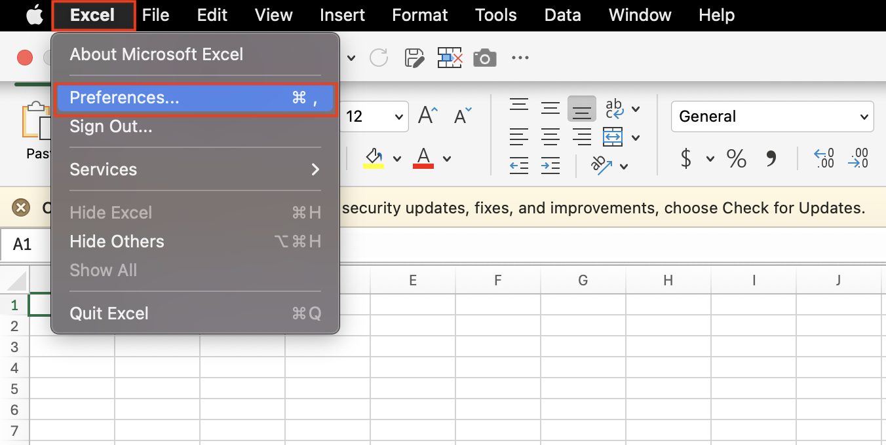Click the Merge and Center icon

coord(613,137)
